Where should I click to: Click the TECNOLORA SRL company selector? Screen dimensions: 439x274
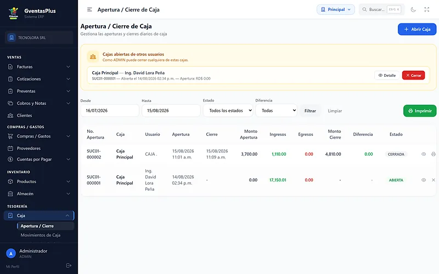39,37
